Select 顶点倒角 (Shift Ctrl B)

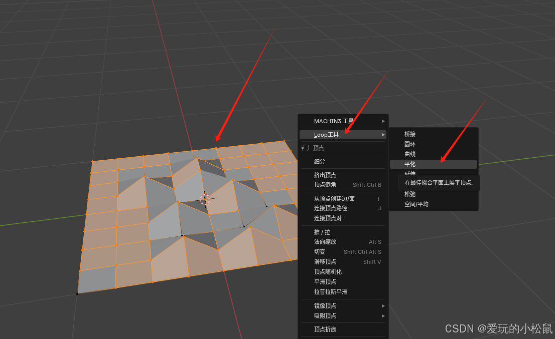tap(343, 185)
